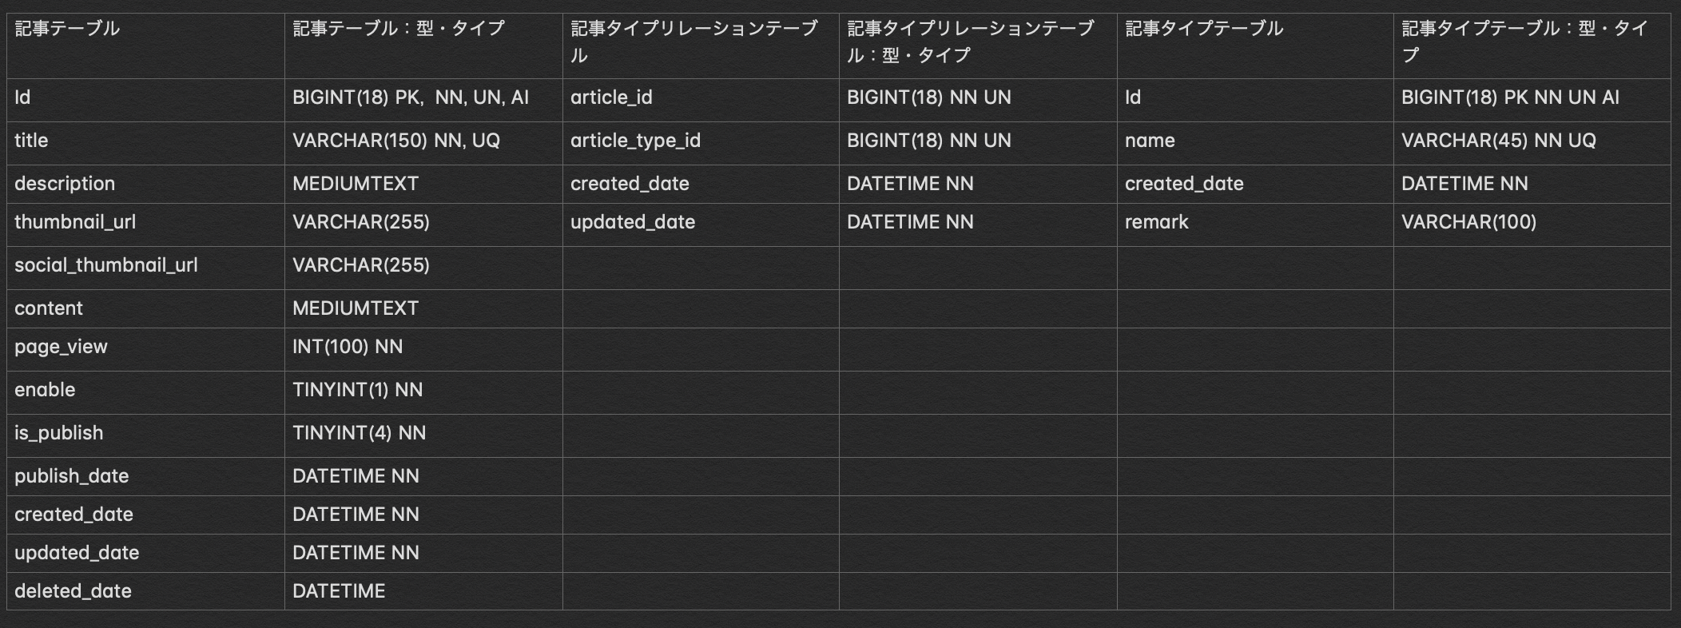The width and height of the screenshot is (1681, 628).
Task: Click the 'TINYINT(4) NN' cell
Action: click(x=423, y=435)
